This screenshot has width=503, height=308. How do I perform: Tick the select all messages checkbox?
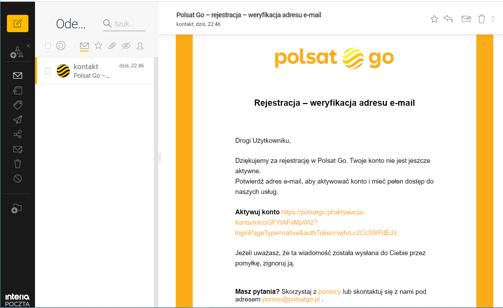[48, 46]
